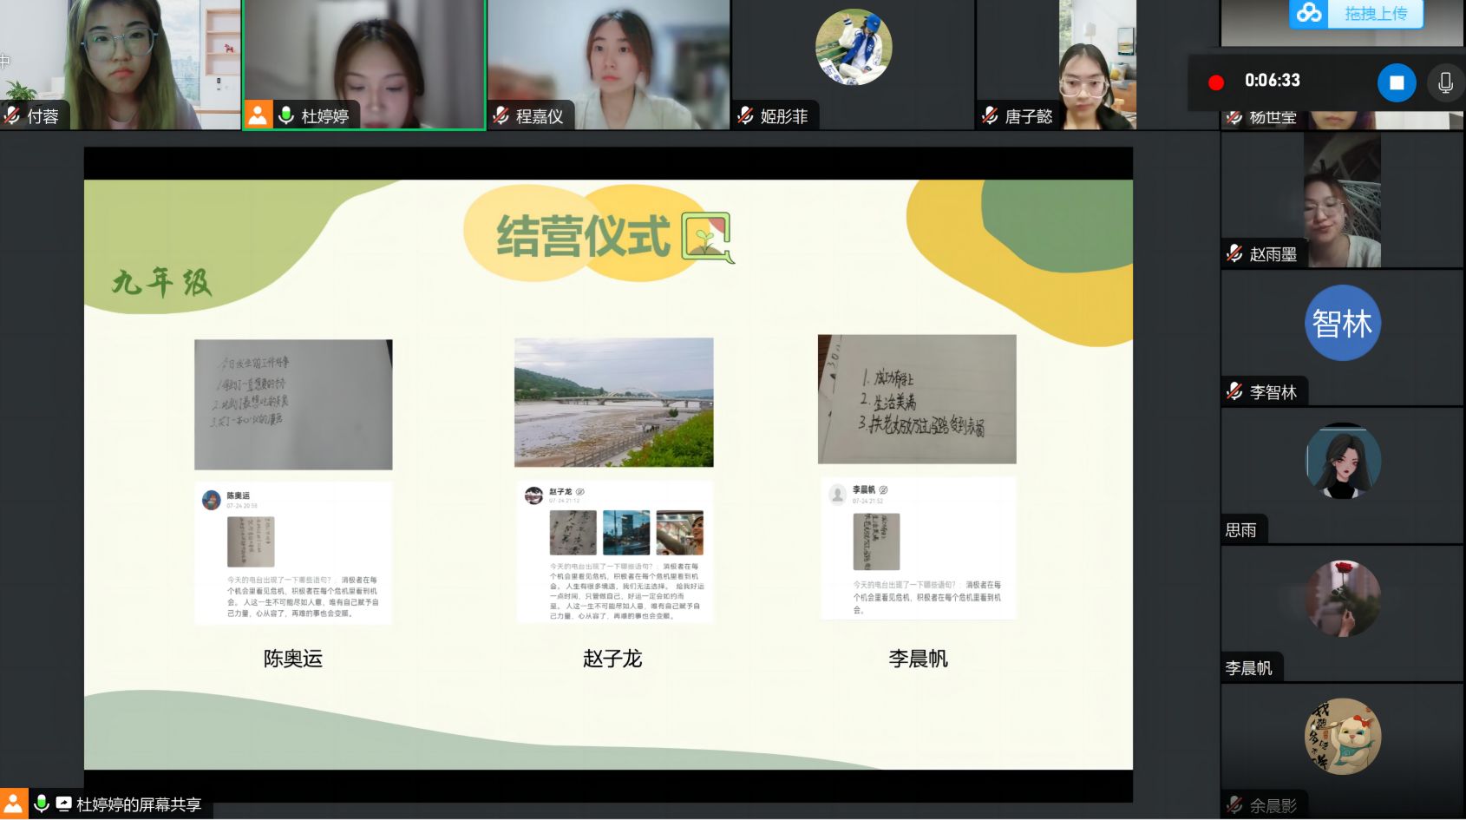Click the muted mic icon beside 程嘉仪
The width and height of the screenshot is (1466, 820).
pos(501,115)
